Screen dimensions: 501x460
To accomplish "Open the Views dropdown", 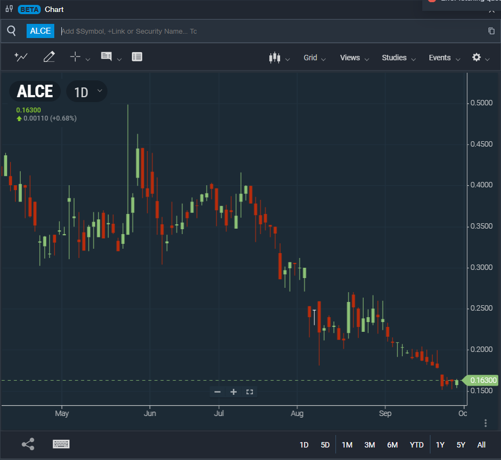I will [354, 58].
